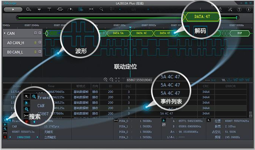
Task: Toggle the T icon on B0 CAN_L row
Action: [40, 52]
